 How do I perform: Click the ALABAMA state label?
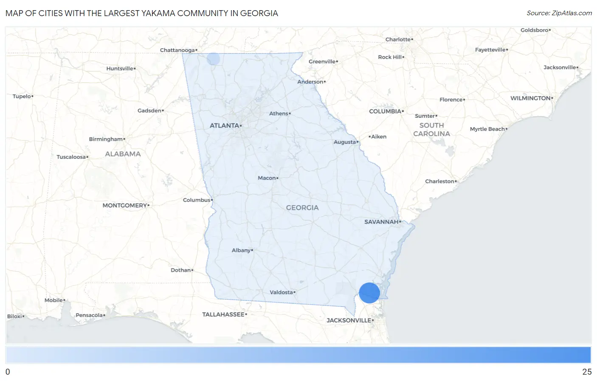click(x=123, y=154)
